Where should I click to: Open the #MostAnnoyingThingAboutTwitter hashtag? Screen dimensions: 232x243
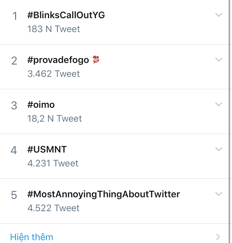pyautogui.click(x=103, y=194)
